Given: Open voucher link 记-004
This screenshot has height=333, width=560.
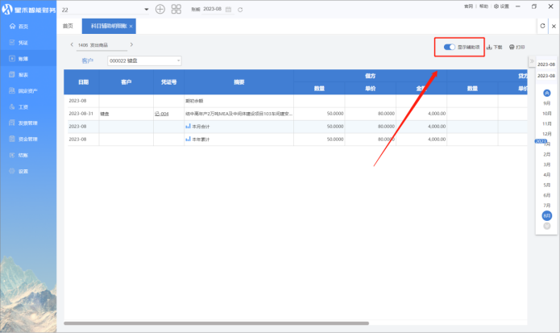Looking at the screenshot, I should [x=161, y=114].
